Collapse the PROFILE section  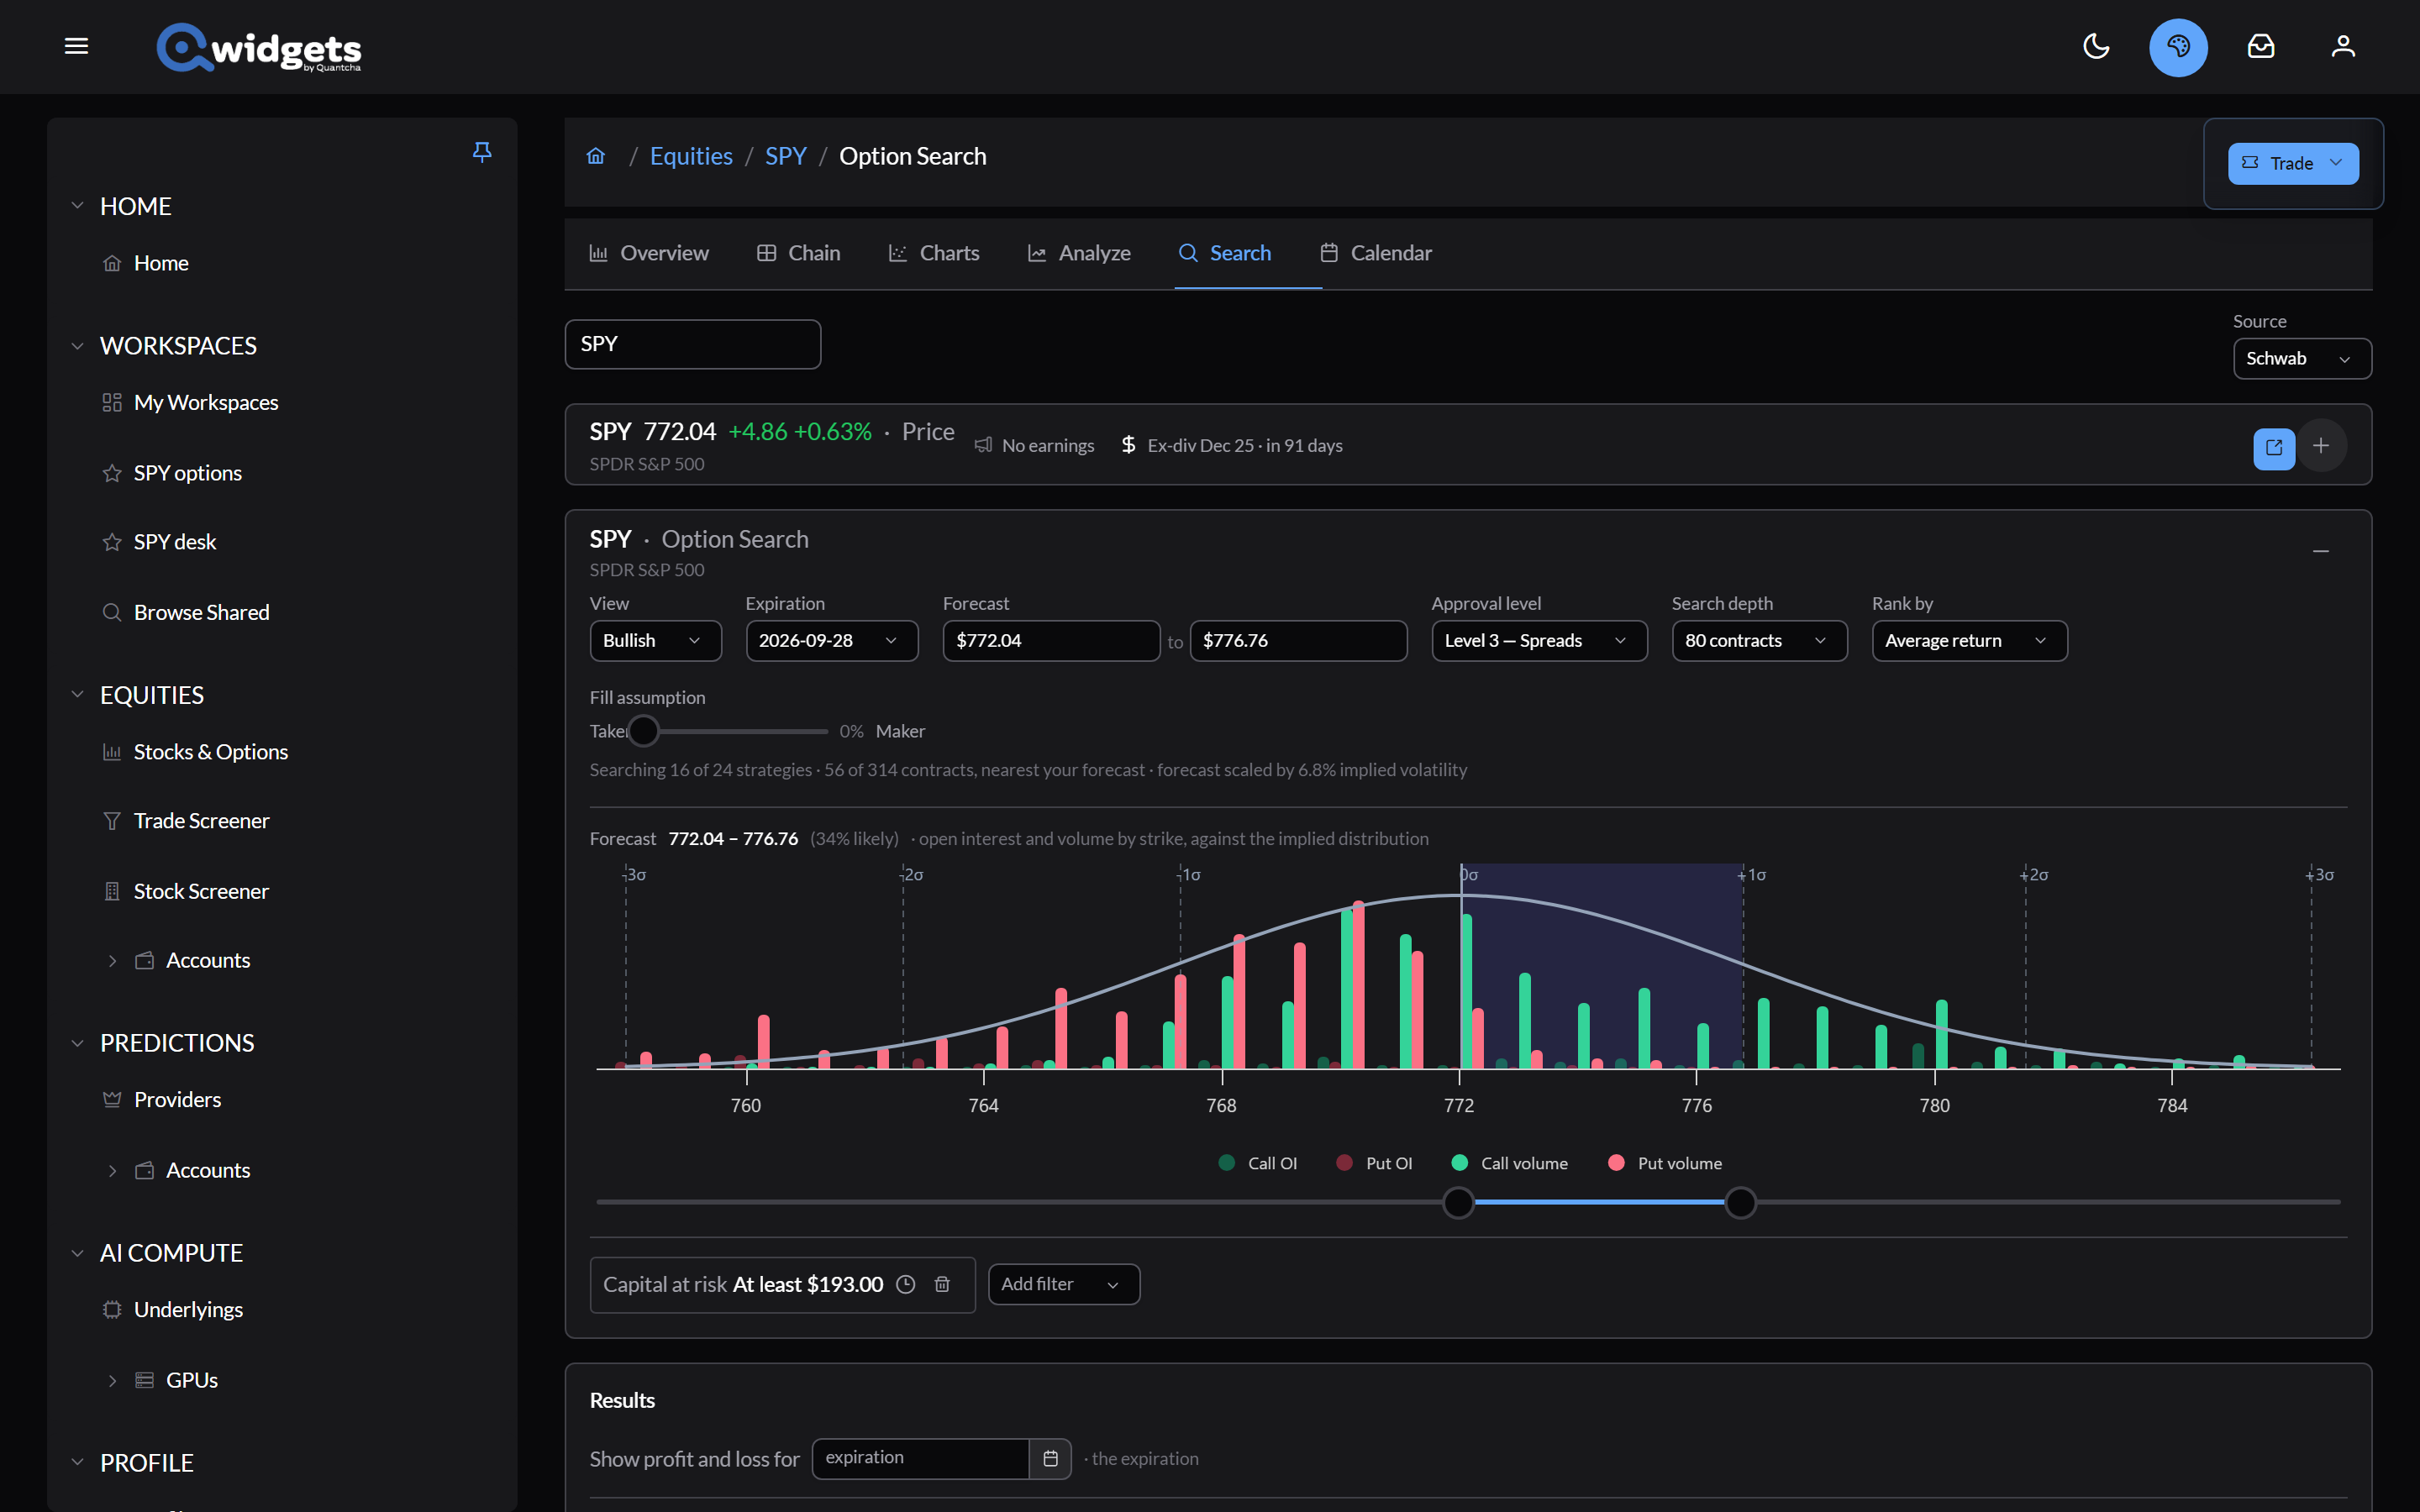77,1463
